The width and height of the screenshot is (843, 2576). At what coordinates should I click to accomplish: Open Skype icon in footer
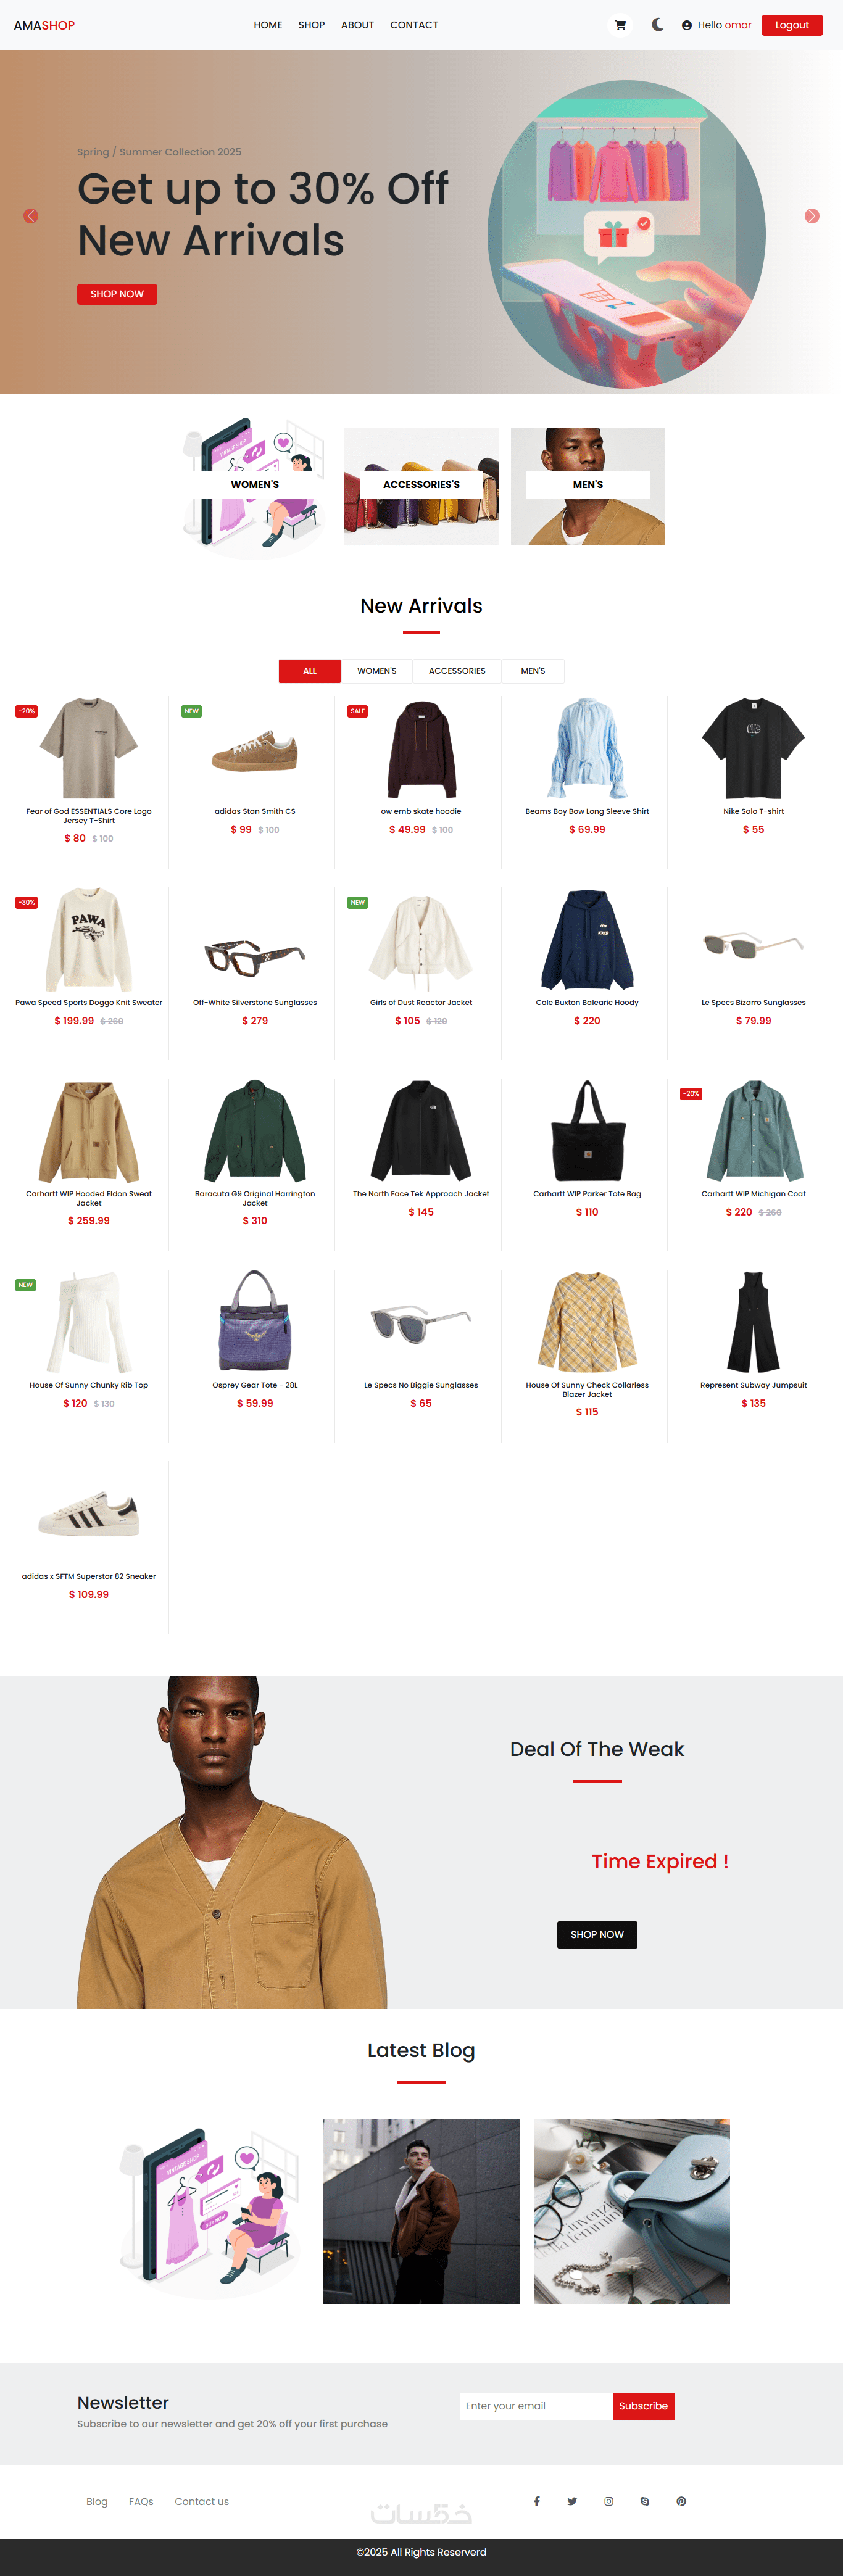[645, 2501]
